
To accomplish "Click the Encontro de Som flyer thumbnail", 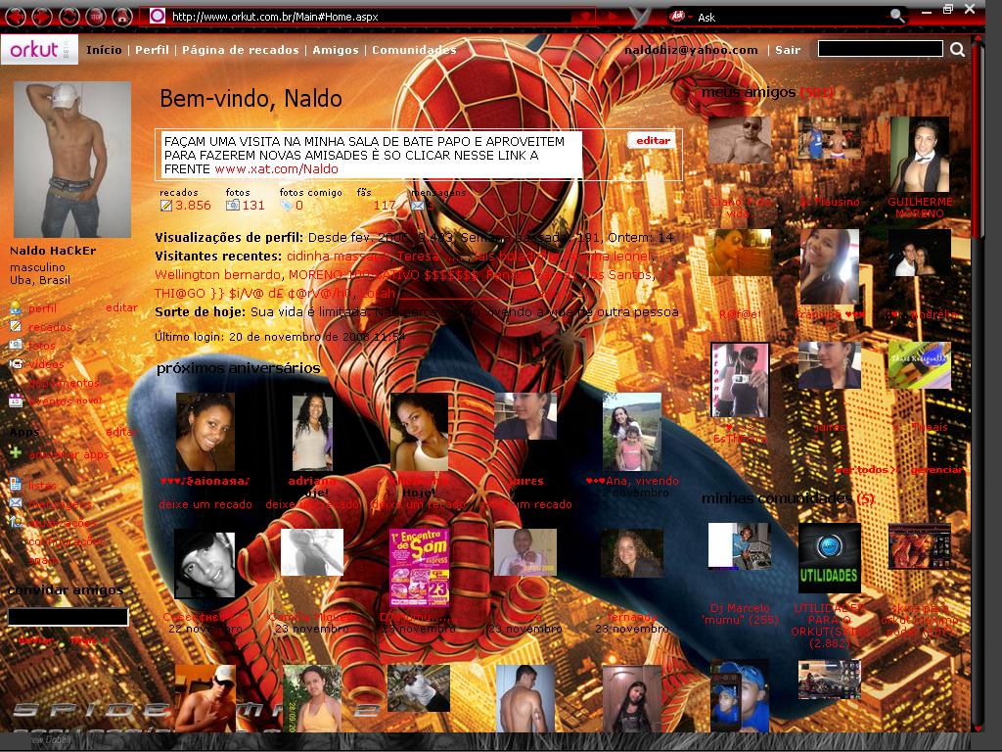I will point(419,567).
